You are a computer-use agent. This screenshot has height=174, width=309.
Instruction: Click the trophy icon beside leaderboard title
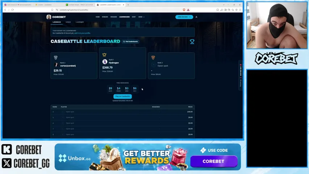[x=192, y=42]
